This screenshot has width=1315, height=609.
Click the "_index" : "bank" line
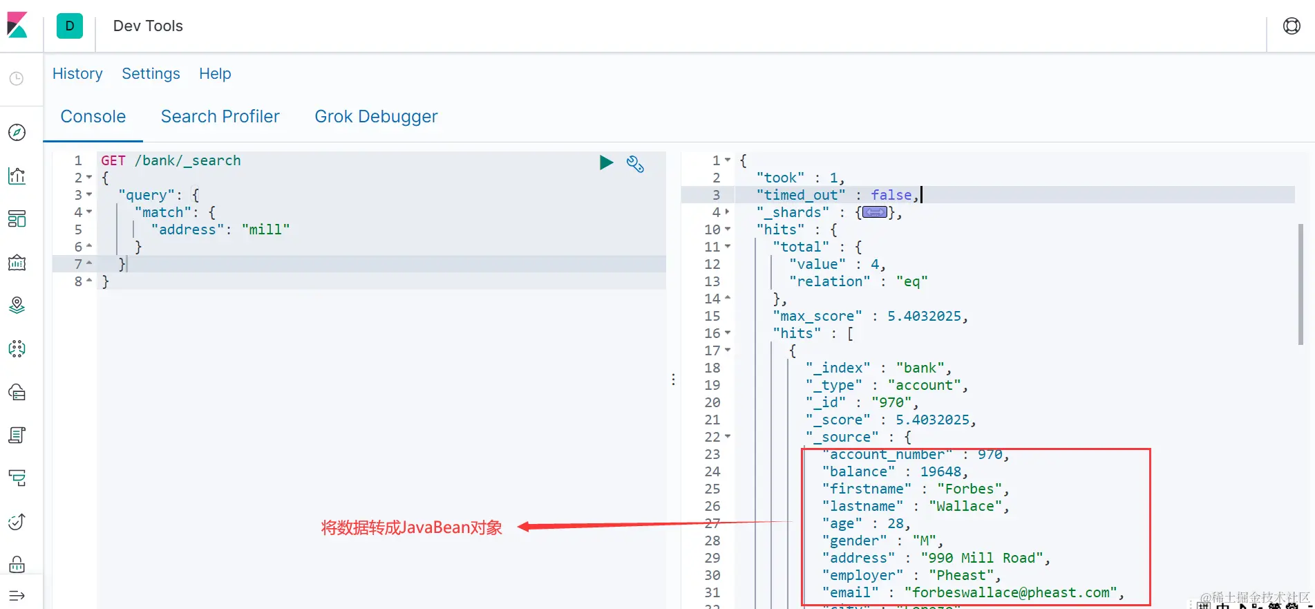tap(879, 368)
